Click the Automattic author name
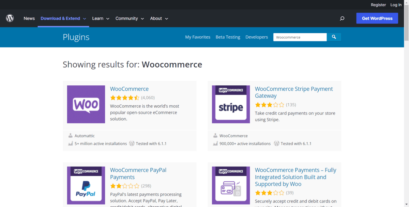 coord(85,136)
